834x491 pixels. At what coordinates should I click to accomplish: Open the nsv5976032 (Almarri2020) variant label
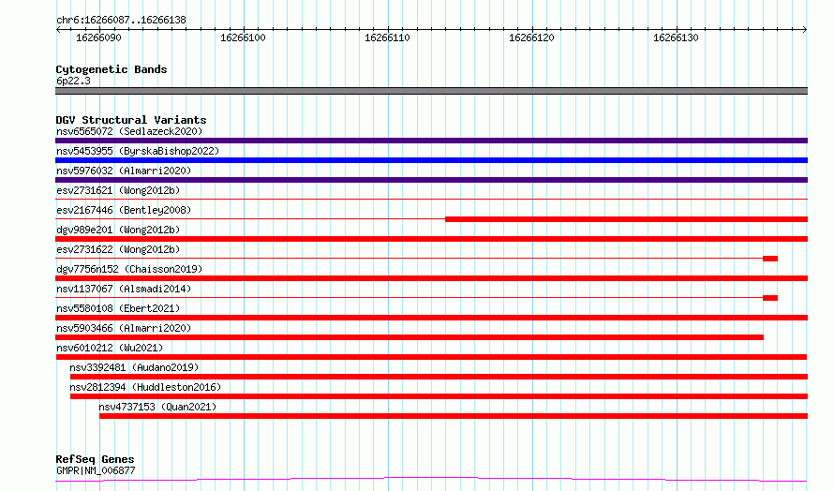[124, 171]
